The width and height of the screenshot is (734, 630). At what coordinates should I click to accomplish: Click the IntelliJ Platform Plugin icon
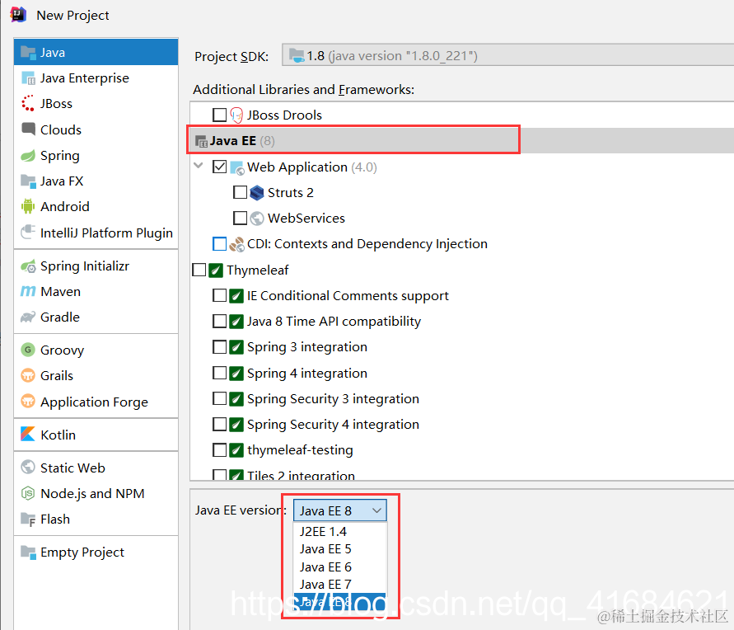pyautogui.click(x=28, y=233)
